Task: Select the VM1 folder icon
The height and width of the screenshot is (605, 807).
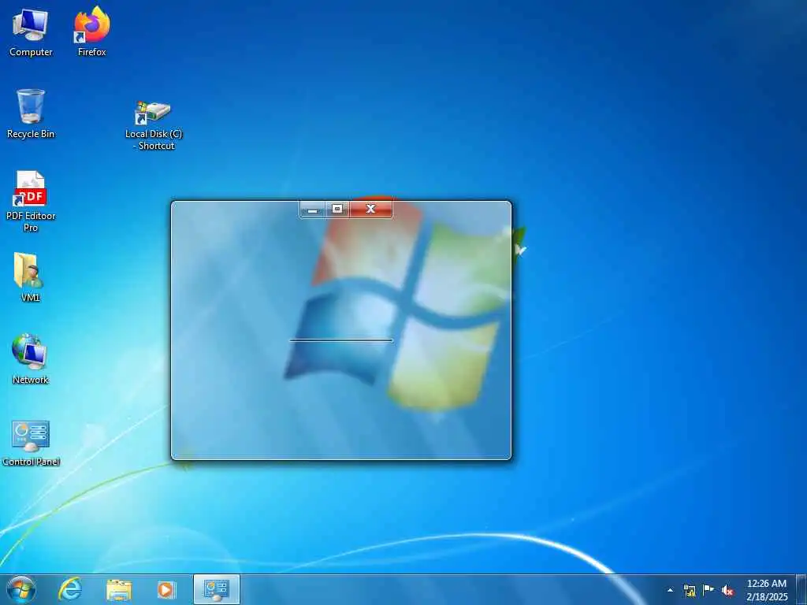Action: 30,277
